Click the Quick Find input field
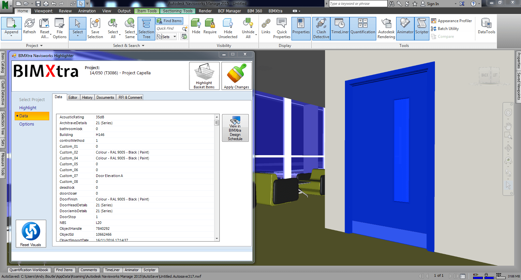Viewport: 521px width, 280px height. point(169,29)
